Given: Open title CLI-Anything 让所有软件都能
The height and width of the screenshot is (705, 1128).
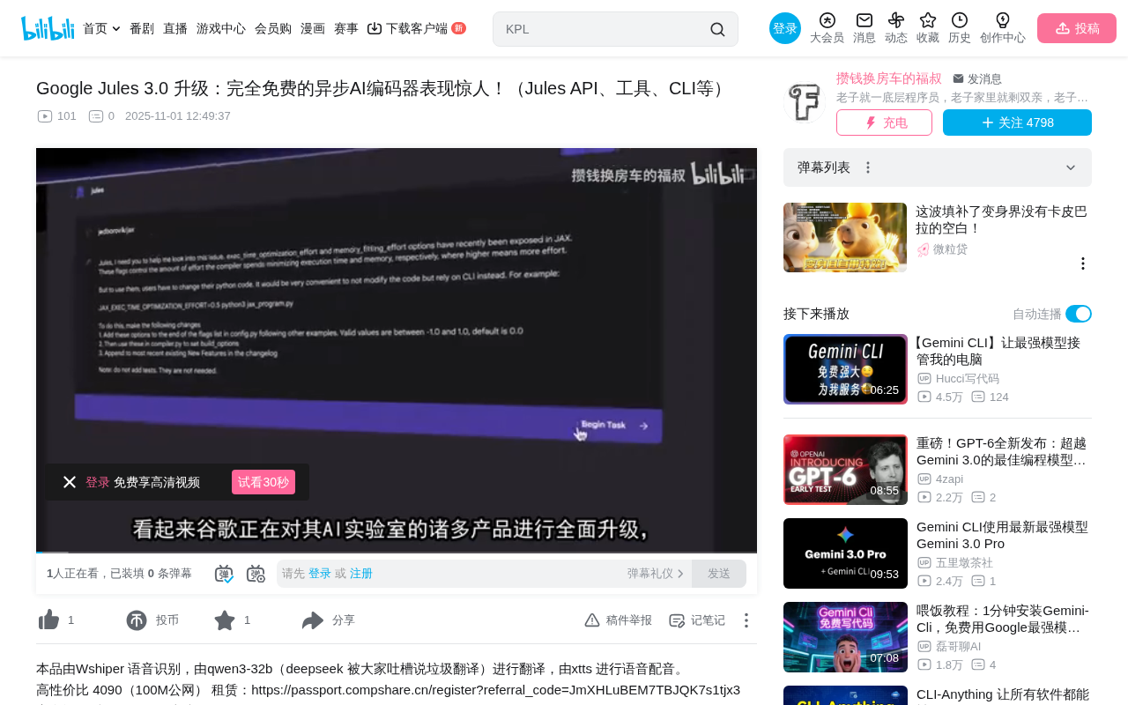Looking at the screenshot, I should pos(1003,694).
